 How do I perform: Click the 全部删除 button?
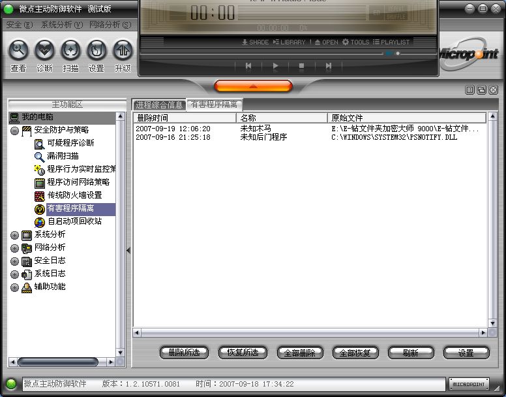pyautogui.click(x=300, y=353)
